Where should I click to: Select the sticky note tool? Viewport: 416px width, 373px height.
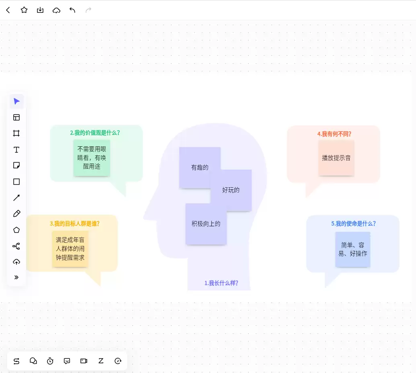16,166
